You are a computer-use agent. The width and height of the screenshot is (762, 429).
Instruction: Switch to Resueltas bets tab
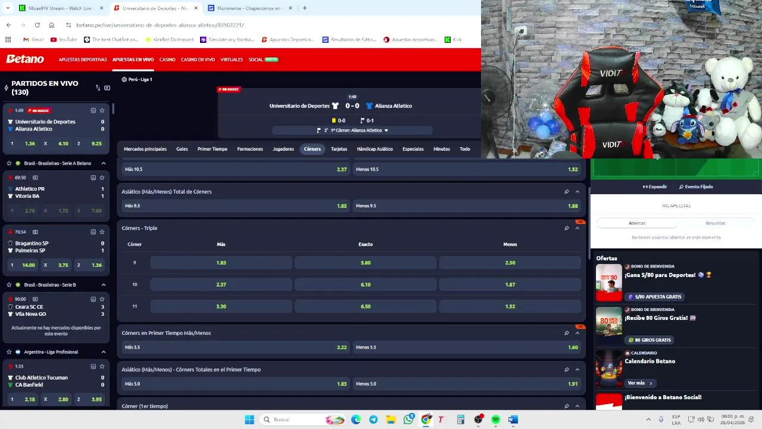point(716,223)
